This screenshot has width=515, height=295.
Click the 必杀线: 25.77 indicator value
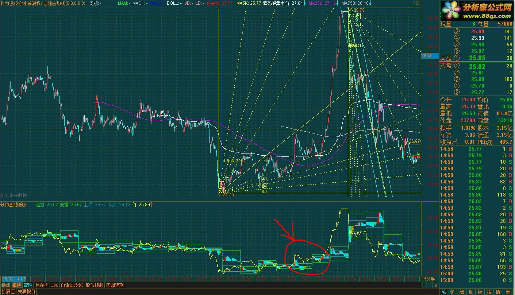pyautogui.click(x=219, y=3)
